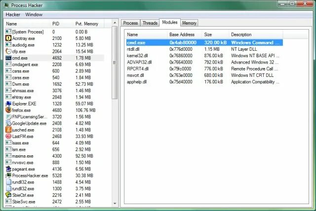The width and height of the screenshot is (316, 211).
Task: Sort modules by Description column header
Action: tap(256, 35)
